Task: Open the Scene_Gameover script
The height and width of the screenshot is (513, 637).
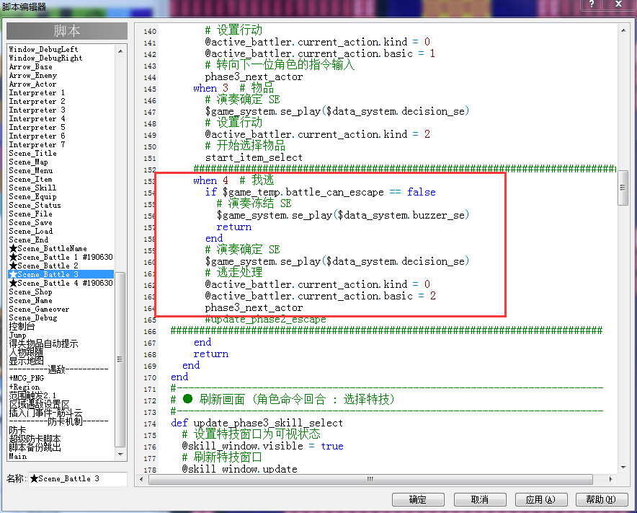Action: 39,310
